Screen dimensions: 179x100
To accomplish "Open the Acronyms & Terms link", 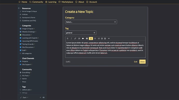I will click(x=29, y=18).
